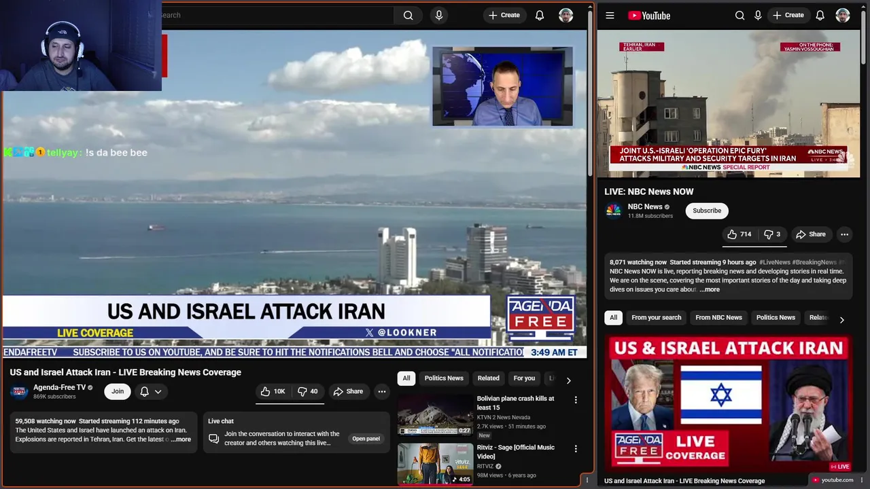Select From NBC News chip

pyautogui.click(x=718, y=318)
